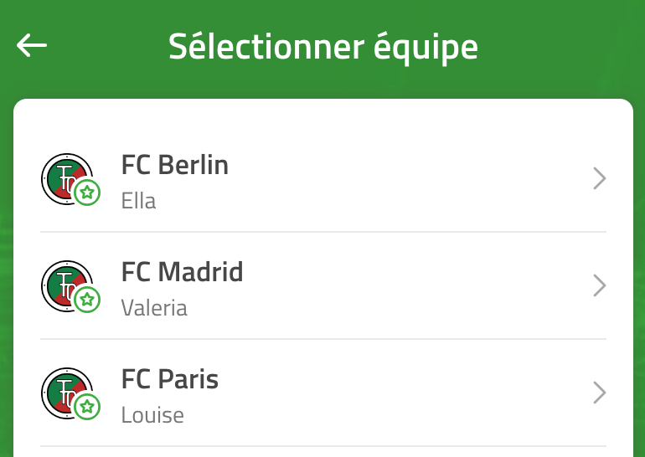
Task: Click the player name Ella
Action: [x=138, y=201]
